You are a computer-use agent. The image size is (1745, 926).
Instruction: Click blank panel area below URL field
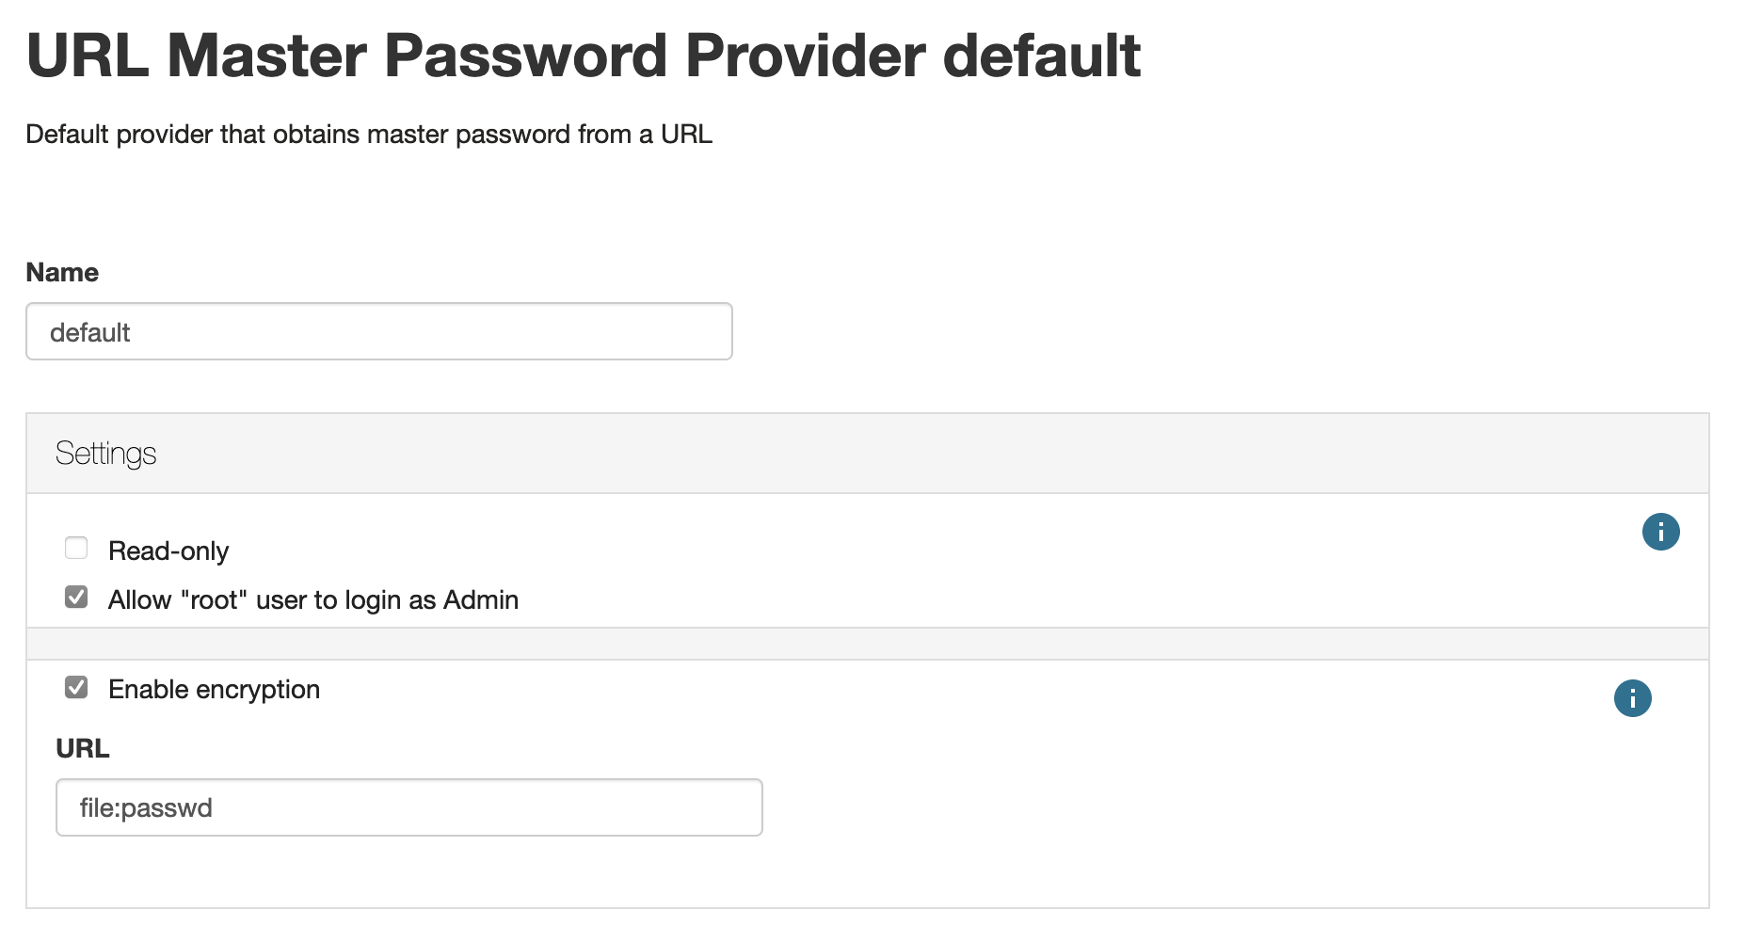pos(868,872)
